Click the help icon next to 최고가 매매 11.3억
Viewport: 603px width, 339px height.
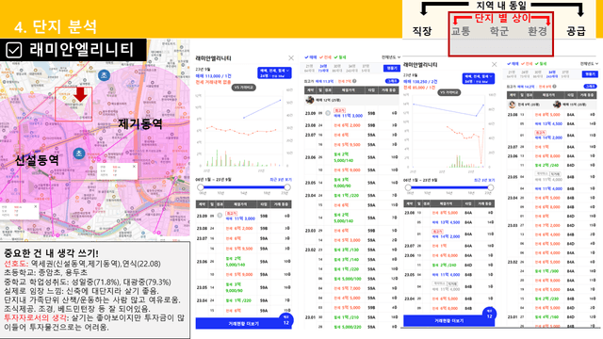[354, 81]
